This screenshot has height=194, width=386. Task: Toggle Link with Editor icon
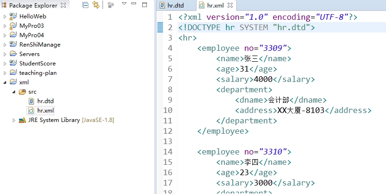[96, 5]
